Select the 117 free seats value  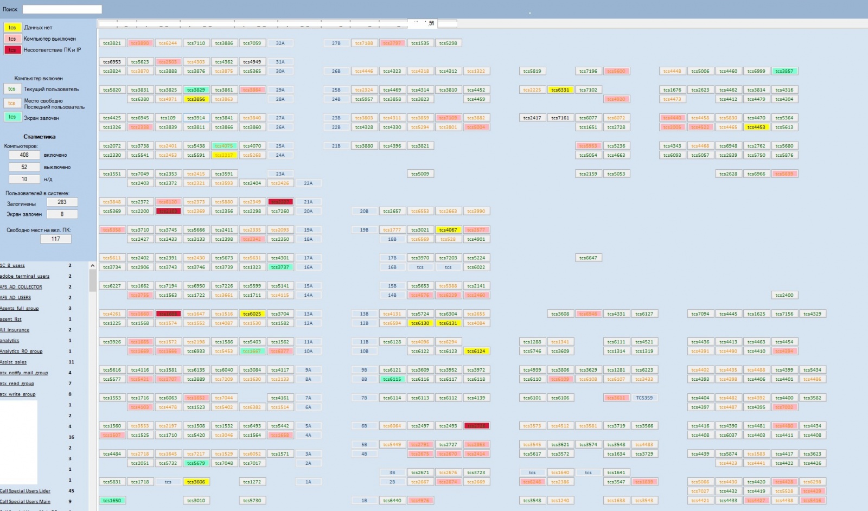coord(56,239)
